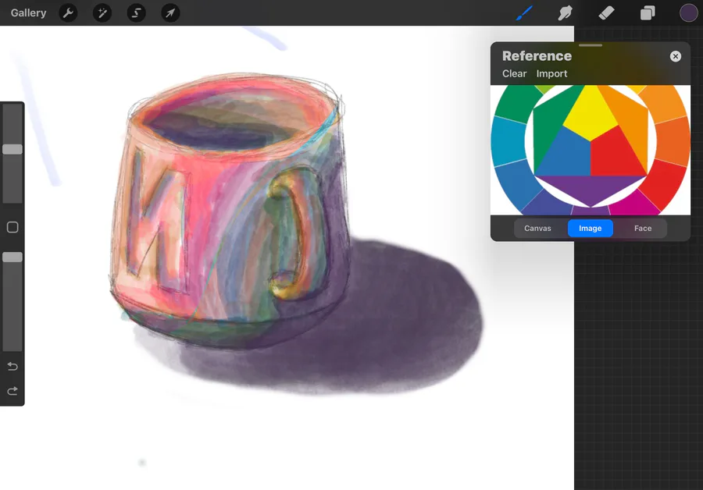Select the Brush paint tool
The image size is (703, 490).
[x=524, y=13]
